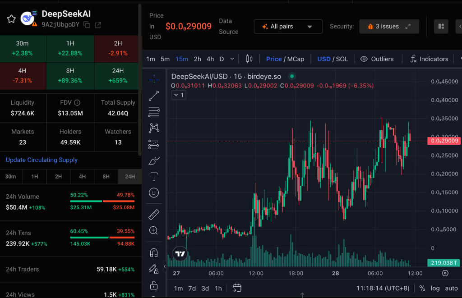This screenshot has height=298, width=462.
Task: Select the 4h chart interval
Action: click(210, 59)
